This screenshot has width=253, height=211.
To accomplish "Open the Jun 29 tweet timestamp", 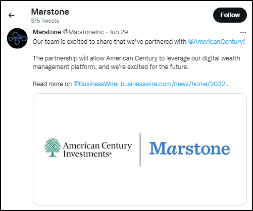I will (119, 32).
